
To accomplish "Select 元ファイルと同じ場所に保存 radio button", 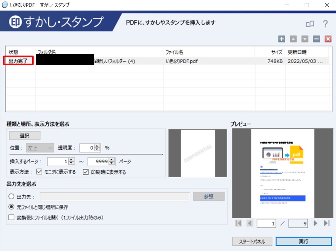I will coord(11,207).
